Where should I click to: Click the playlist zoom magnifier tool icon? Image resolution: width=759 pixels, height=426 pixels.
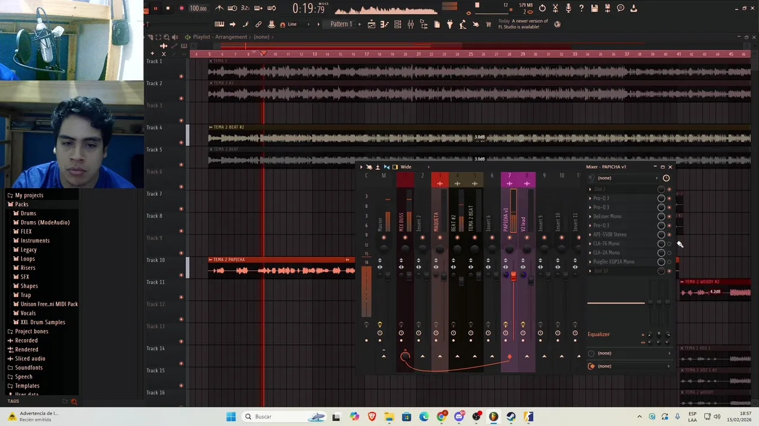(x=166, y=37)
